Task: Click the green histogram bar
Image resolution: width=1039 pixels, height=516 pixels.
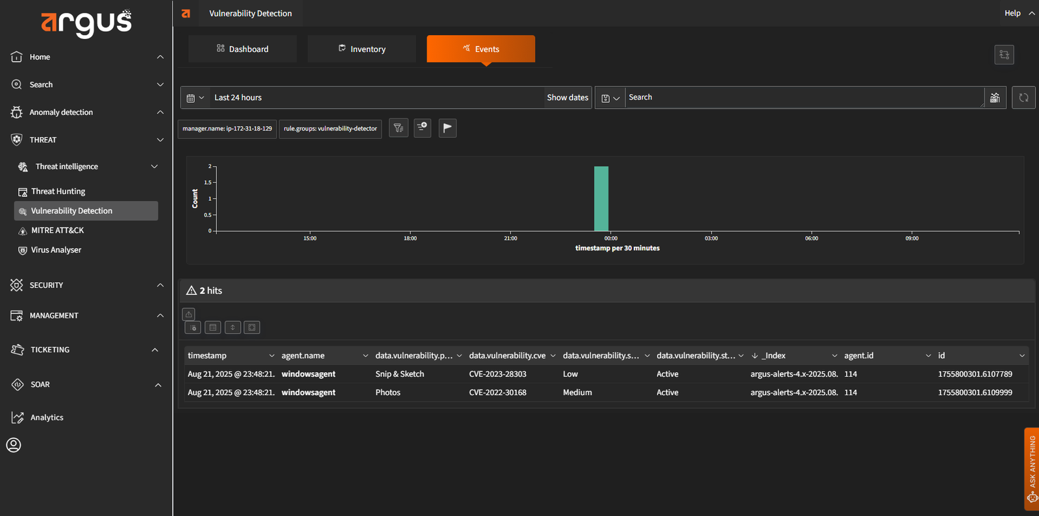Action: coord(601,198)
